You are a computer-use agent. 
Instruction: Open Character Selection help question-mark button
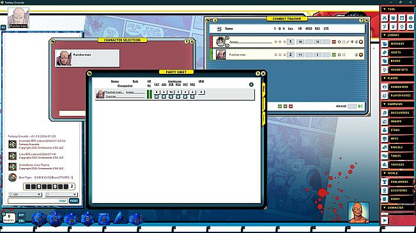pyautogui.click(x=187, y=42)
